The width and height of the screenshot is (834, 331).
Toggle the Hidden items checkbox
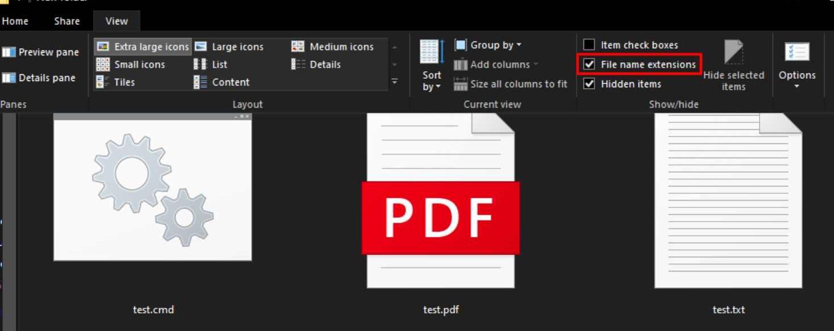590,84
